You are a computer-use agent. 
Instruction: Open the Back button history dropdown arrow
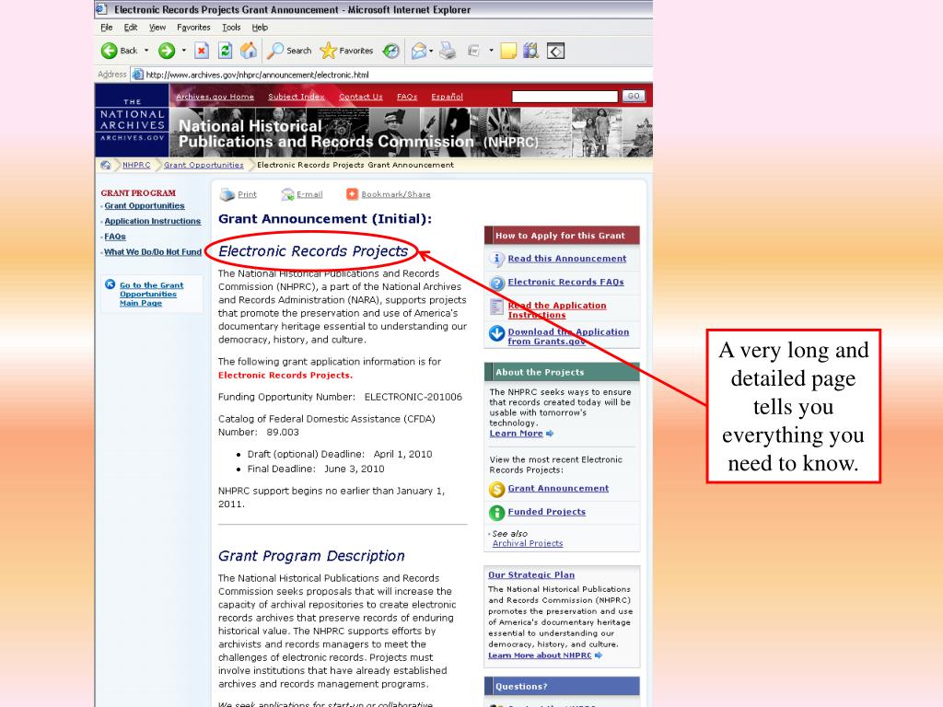point(146,52)
